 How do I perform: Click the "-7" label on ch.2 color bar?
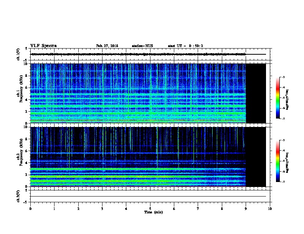point(283,182)
